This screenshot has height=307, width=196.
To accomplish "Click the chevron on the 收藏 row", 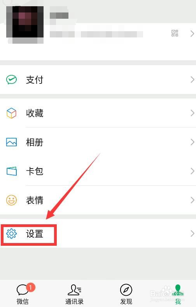I will point(192,113).
